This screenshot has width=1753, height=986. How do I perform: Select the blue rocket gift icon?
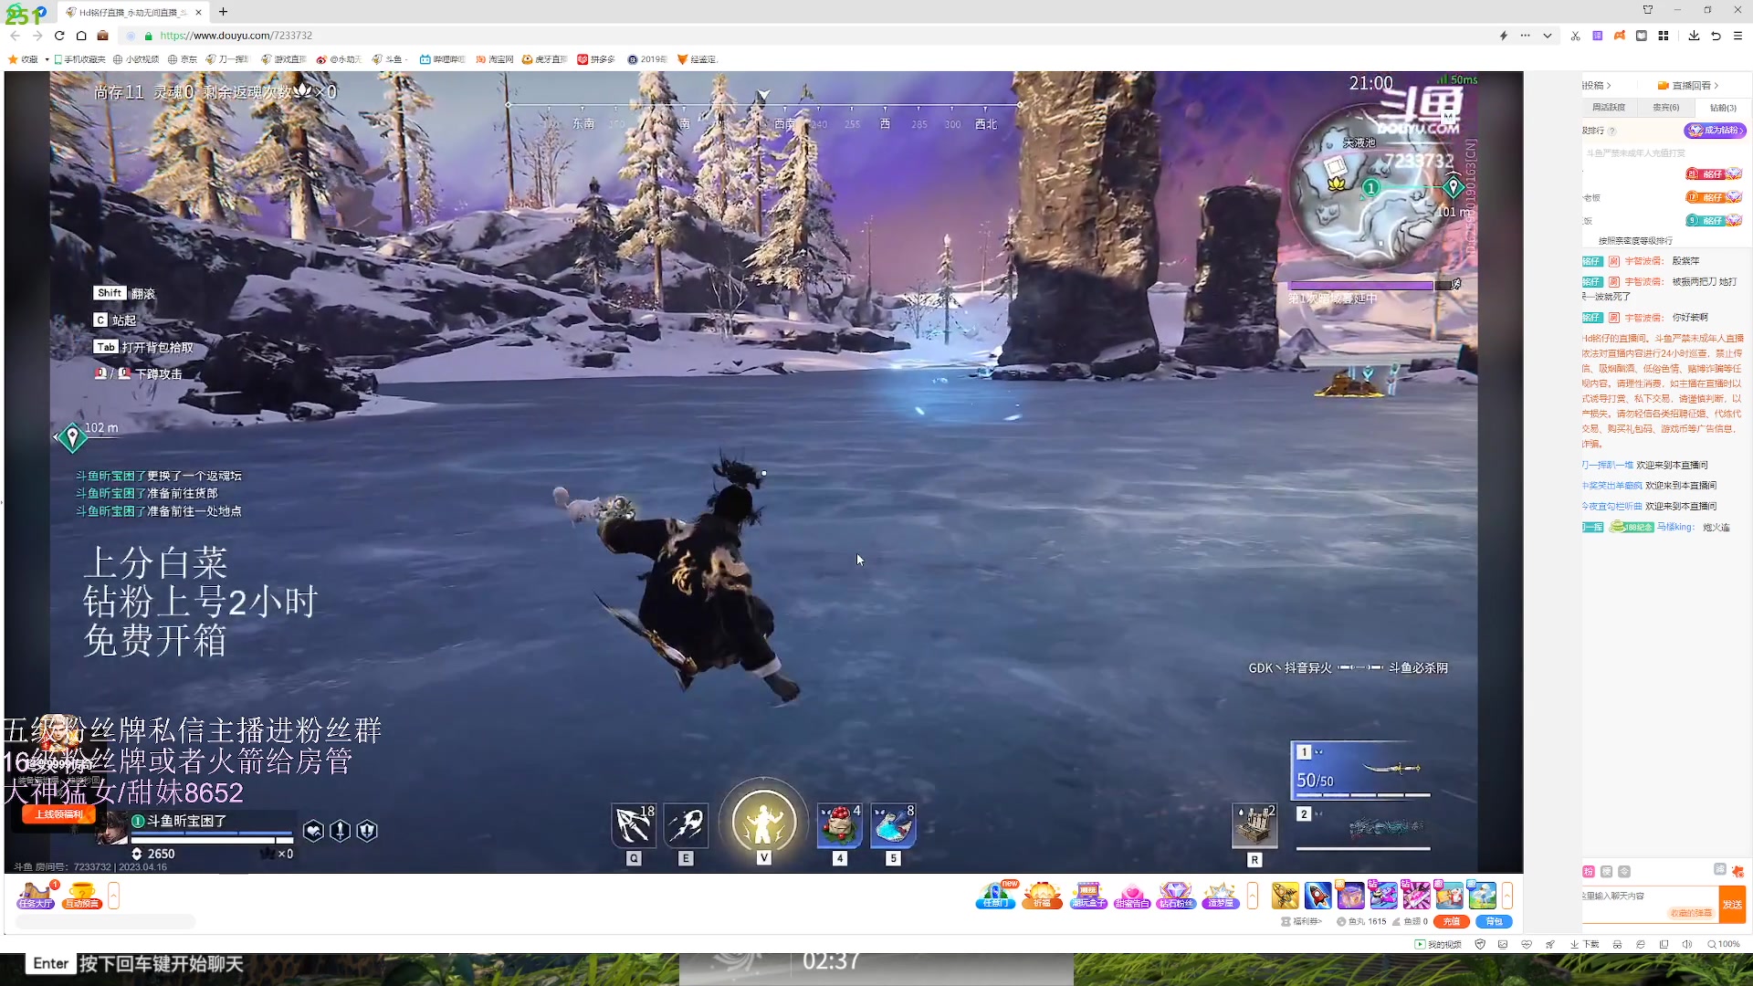[x=1317, y=896]
